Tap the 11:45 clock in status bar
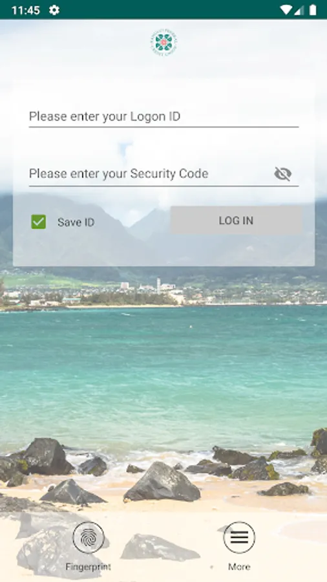 point(26,10)
